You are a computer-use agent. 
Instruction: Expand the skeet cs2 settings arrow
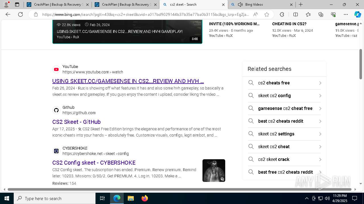(x=320, y=134)
